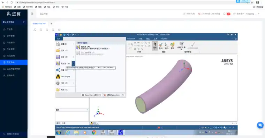Click the dimension constraint icon in 约束 group
The image size is (265, 138).
130,45
